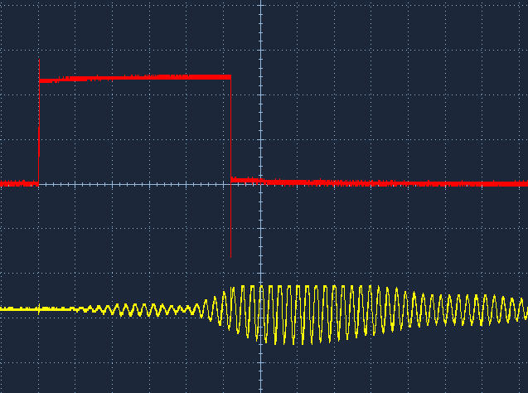
Task: Click the lowest yellow trough near the center axis
Action: [x=266, y=342]
